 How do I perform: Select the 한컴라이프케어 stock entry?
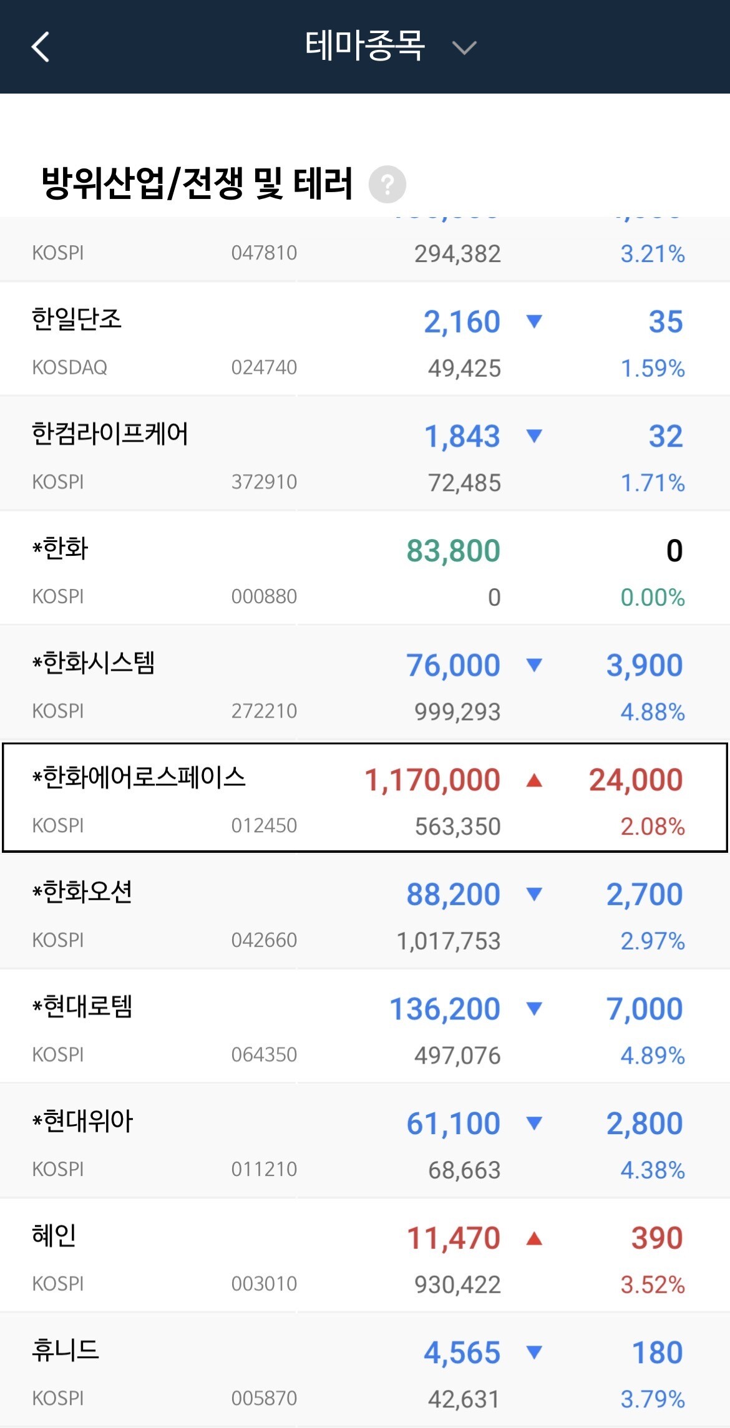[x=365, y=454]
